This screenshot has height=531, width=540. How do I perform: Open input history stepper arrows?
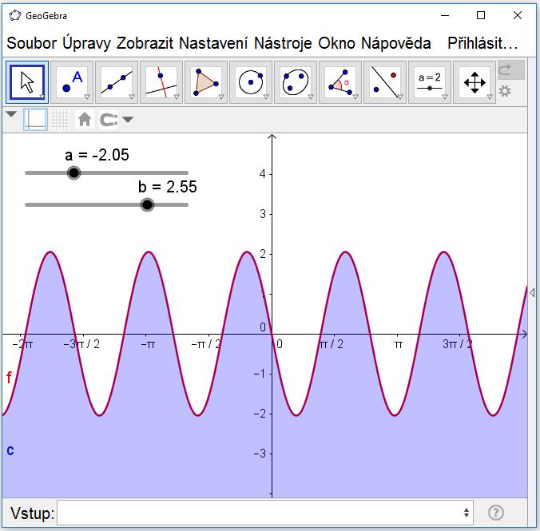tap(467, 513)
